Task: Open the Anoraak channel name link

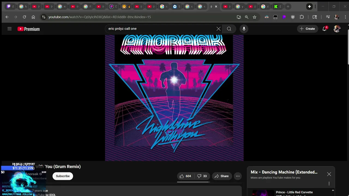Action: (32, 174)
